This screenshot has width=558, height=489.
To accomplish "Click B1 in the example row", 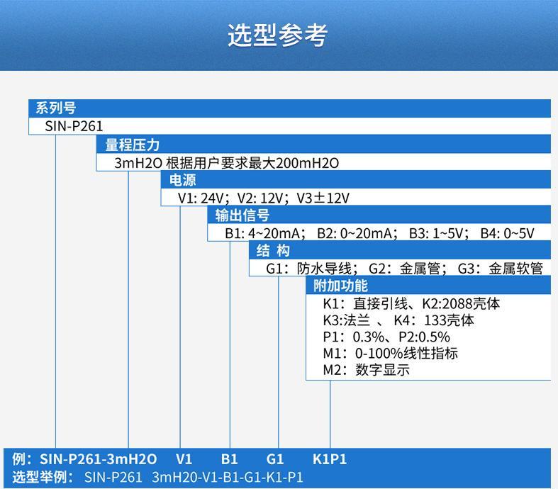I will [229, 459].
